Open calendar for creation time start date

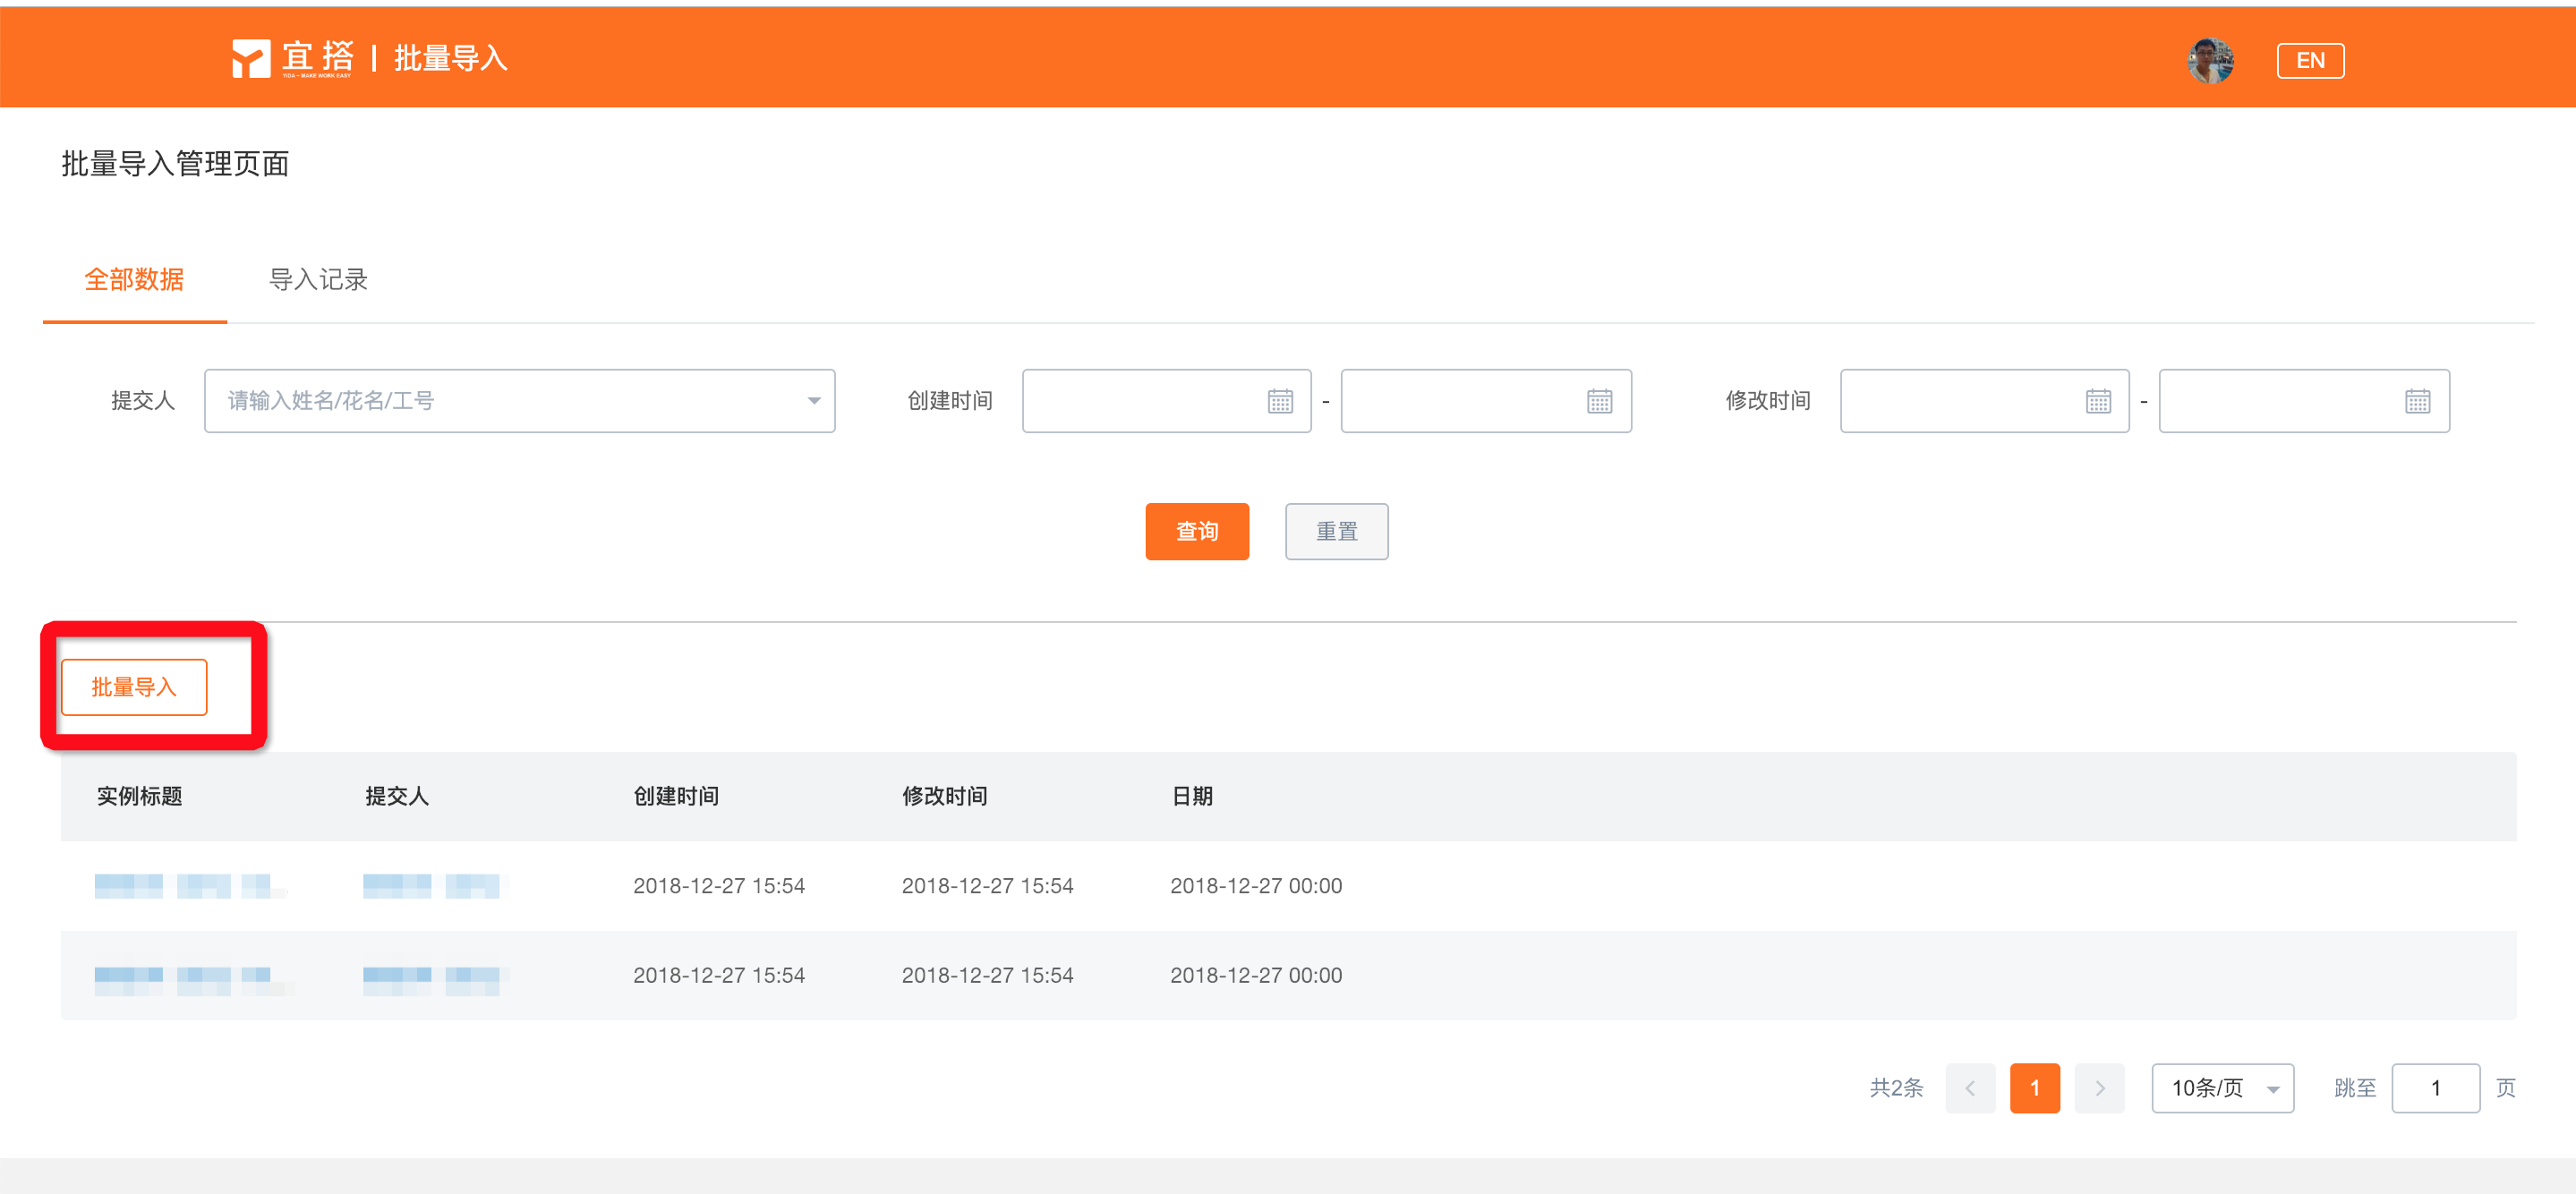(x=1279, y=401)
